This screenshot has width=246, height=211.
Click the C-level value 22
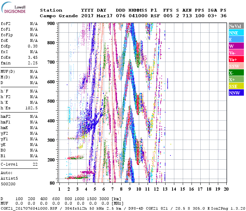(x=35, y=164)
